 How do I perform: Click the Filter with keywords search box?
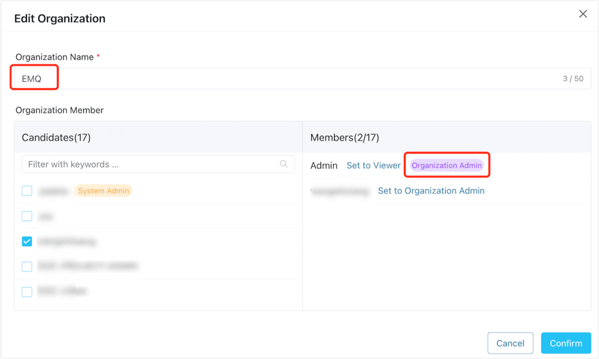point(152,165)
